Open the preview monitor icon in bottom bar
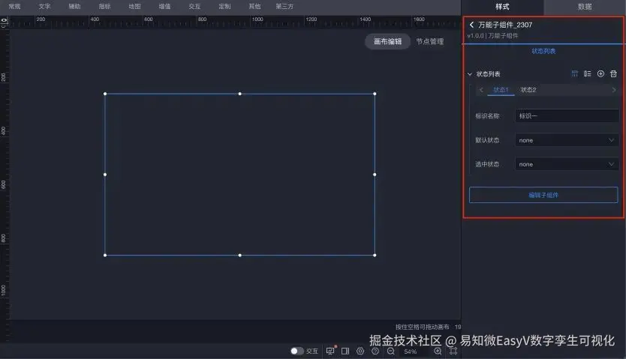Screen dimensions: 626x359 330,351
